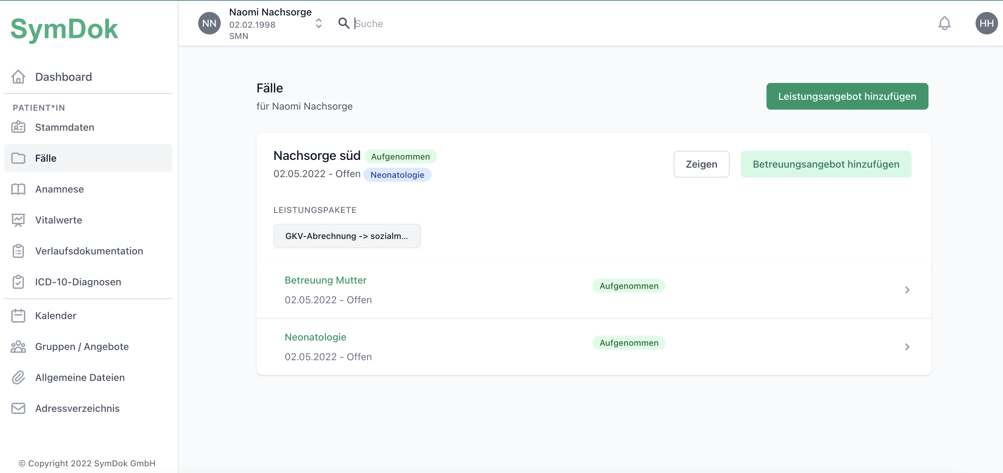This screenshot has width=1003, height=473.
Task: Open Verlaufsdokumentation in the sidebar
Action: (x=88, y=251)
